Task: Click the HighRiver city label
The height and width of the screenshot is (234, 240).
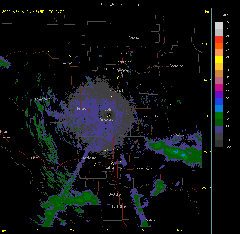Action: (x=120, y=206)
